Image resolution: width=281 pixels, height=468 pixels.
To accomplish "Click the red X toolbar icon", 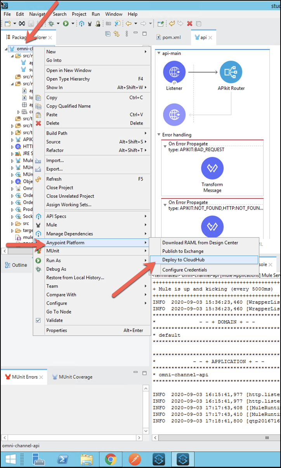I will tap(190, 23).
